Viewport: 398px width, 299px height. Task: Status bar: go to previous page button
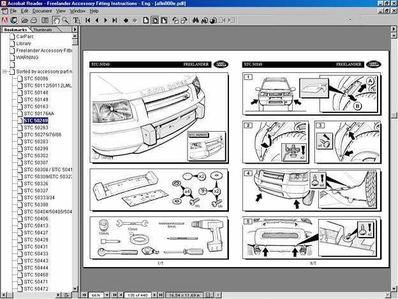[121, 295]
